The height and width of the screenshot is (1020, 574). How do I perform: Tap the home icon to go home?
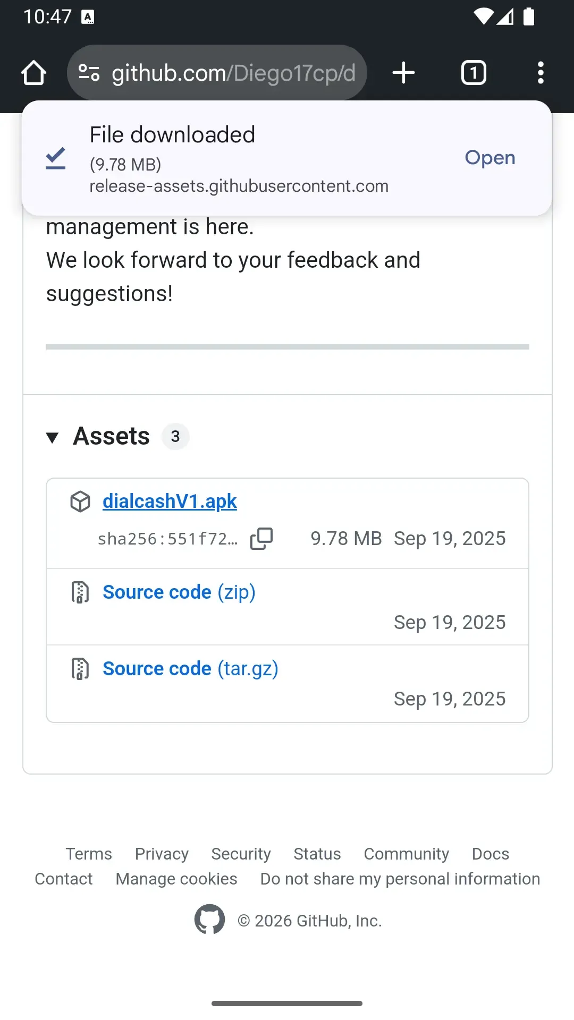point(33,73)
